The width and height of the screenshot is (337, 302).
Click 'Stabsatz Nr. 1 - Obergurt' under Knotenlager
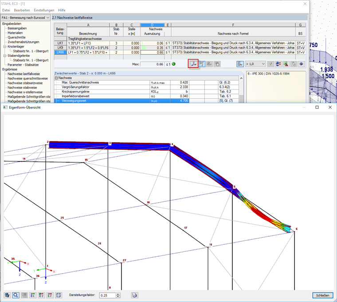31,51
